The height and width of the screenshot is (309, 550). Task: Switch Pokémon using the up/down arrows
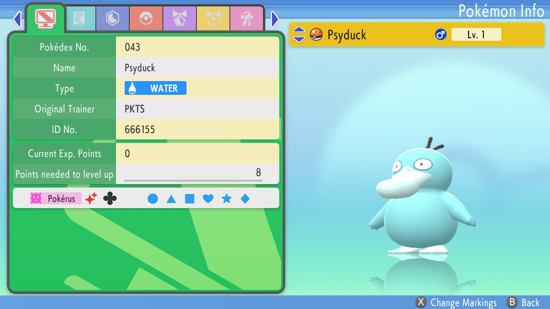pyautogui.click(x=299, y=34)
